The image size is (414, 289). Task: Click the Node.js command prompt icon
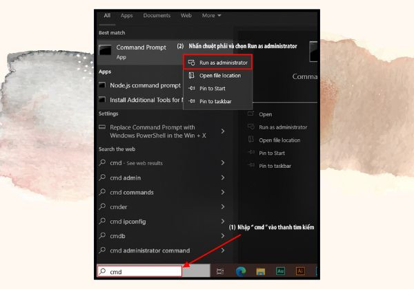(102, 85)
